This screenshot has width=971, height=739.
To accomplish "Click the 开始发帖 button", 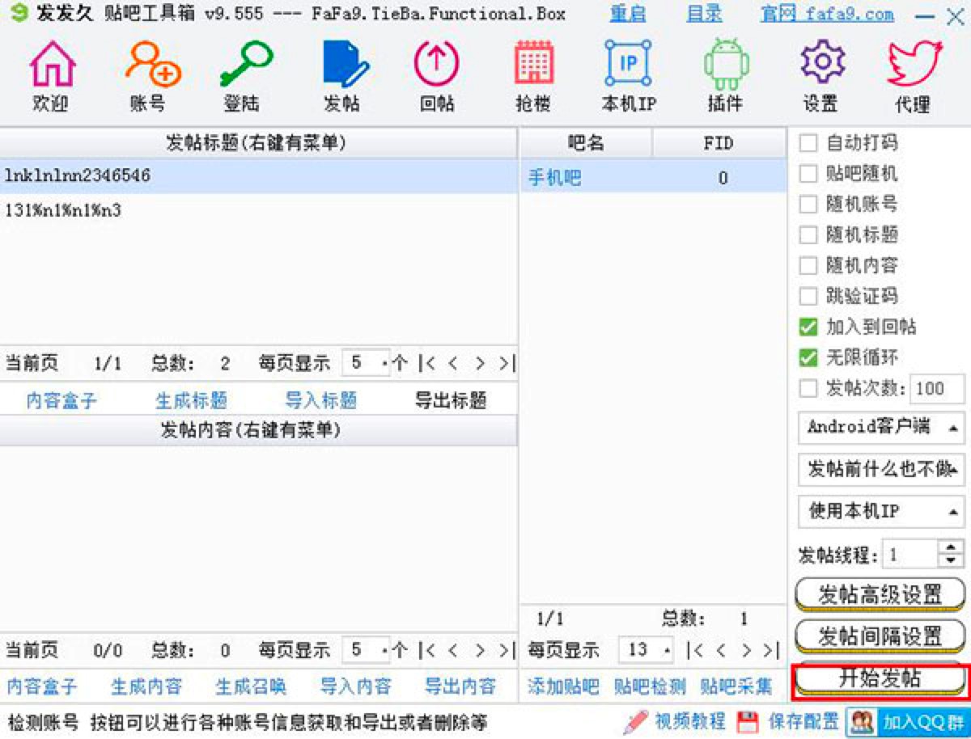I will 880,680.
